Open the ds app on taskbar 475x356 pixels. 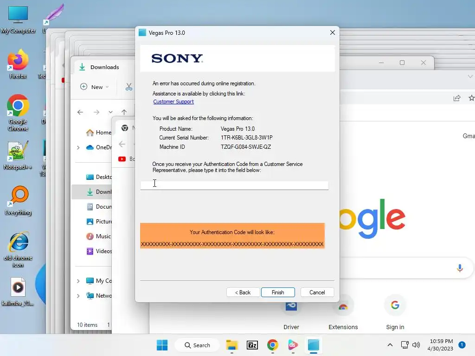[x=293, y=345]
